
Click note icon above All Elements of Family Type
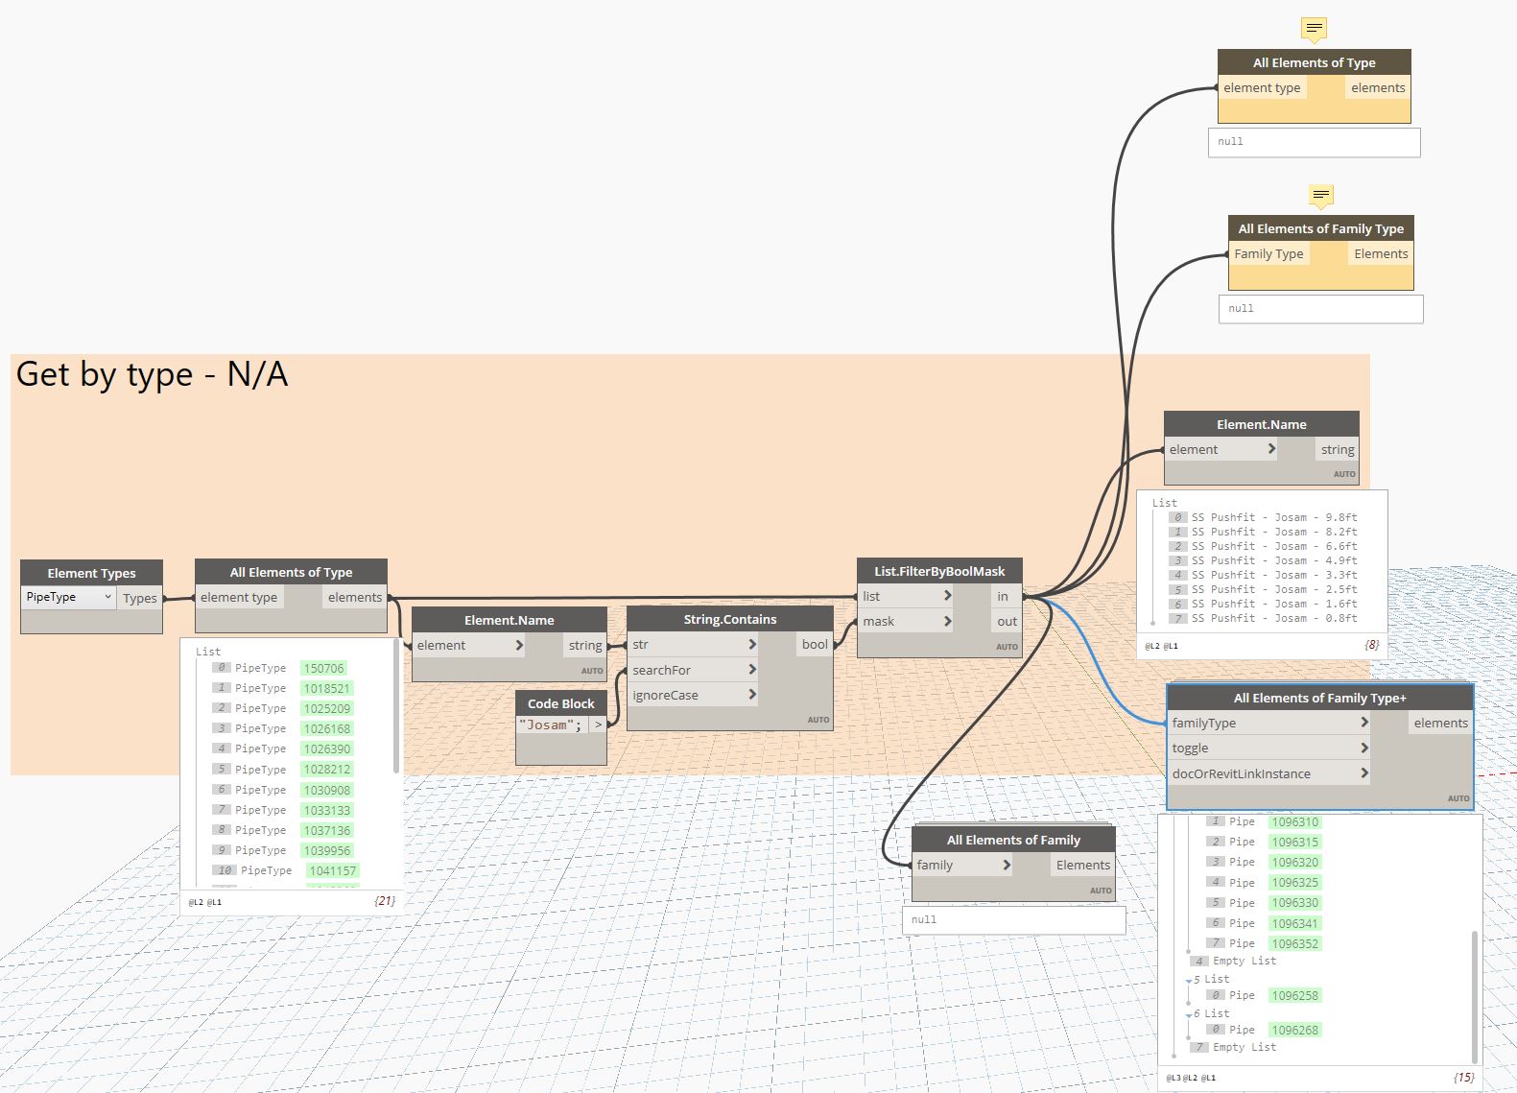1321,196
